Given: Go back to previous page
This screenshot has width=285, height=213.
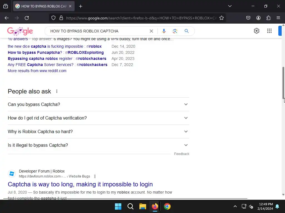Looking at the screenshot, I should click(x=7, y=18).
